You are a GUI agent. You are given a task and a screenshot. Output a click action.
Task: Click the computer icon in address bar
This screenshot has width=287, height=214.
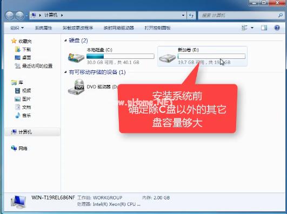pyautogui.click(x=34, y=15)
